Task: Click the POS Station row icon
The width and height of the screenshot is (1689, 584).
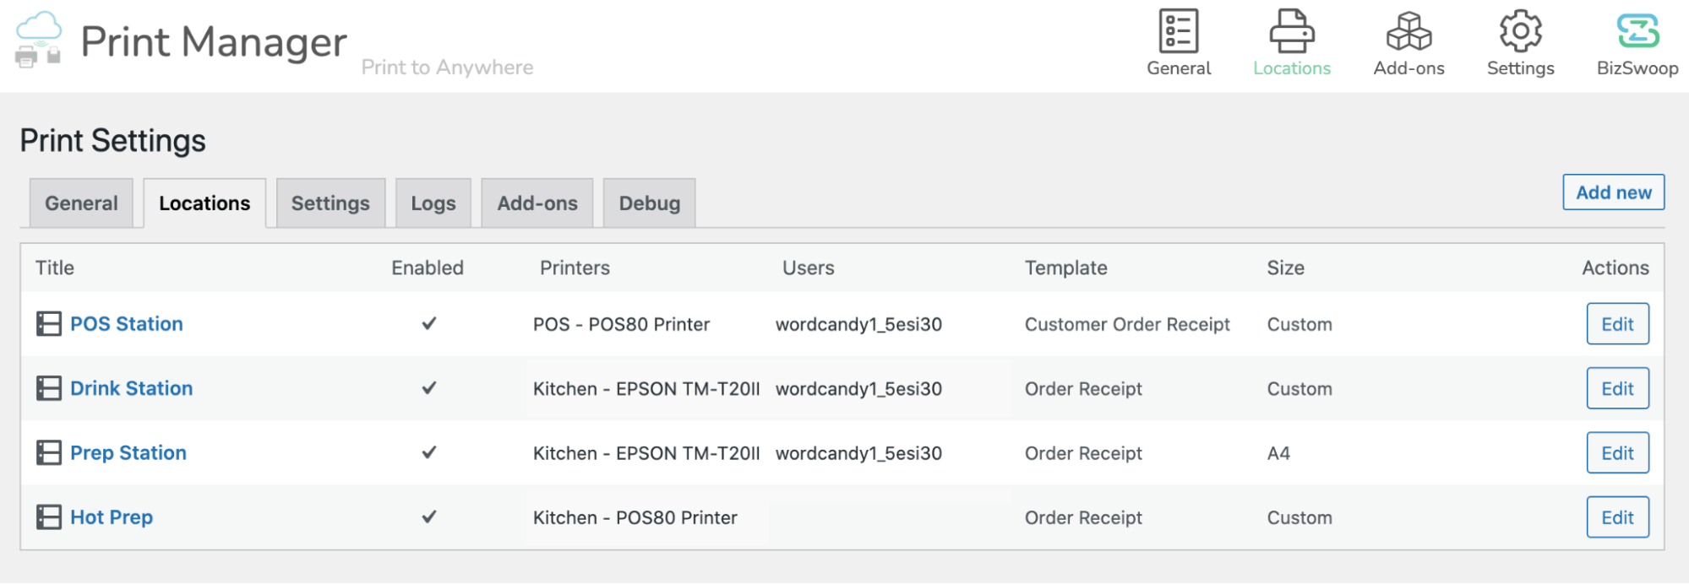Action: pos(49,324)
